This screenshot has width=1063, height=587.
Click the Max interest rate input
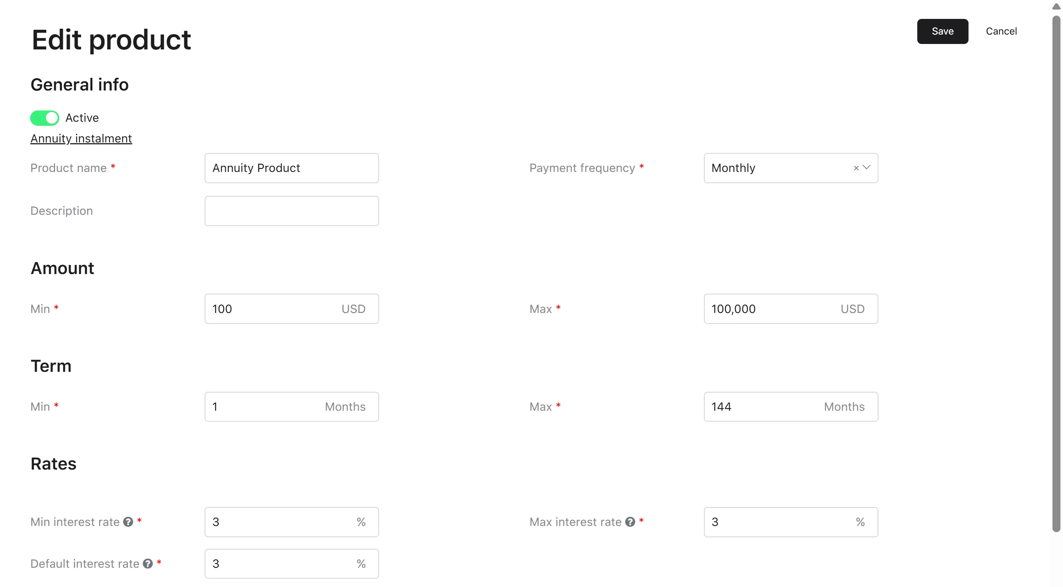point(791,522)
